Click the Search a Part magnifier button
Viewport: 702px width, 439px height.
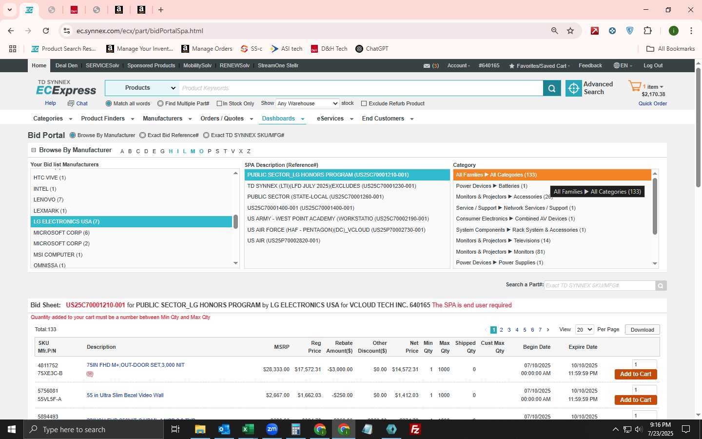(661, 286)
